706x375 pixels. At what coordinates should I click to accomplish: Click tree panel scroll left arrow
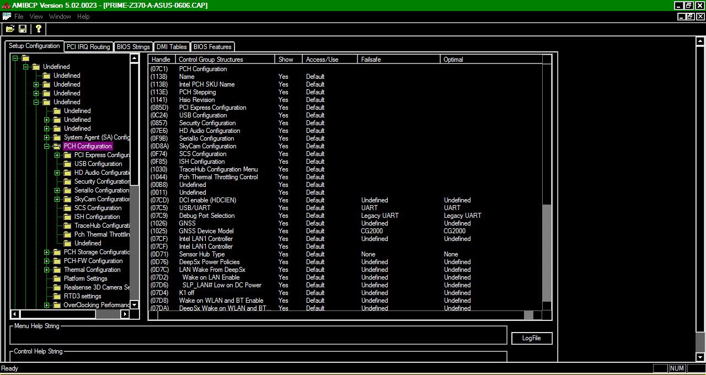15,314
